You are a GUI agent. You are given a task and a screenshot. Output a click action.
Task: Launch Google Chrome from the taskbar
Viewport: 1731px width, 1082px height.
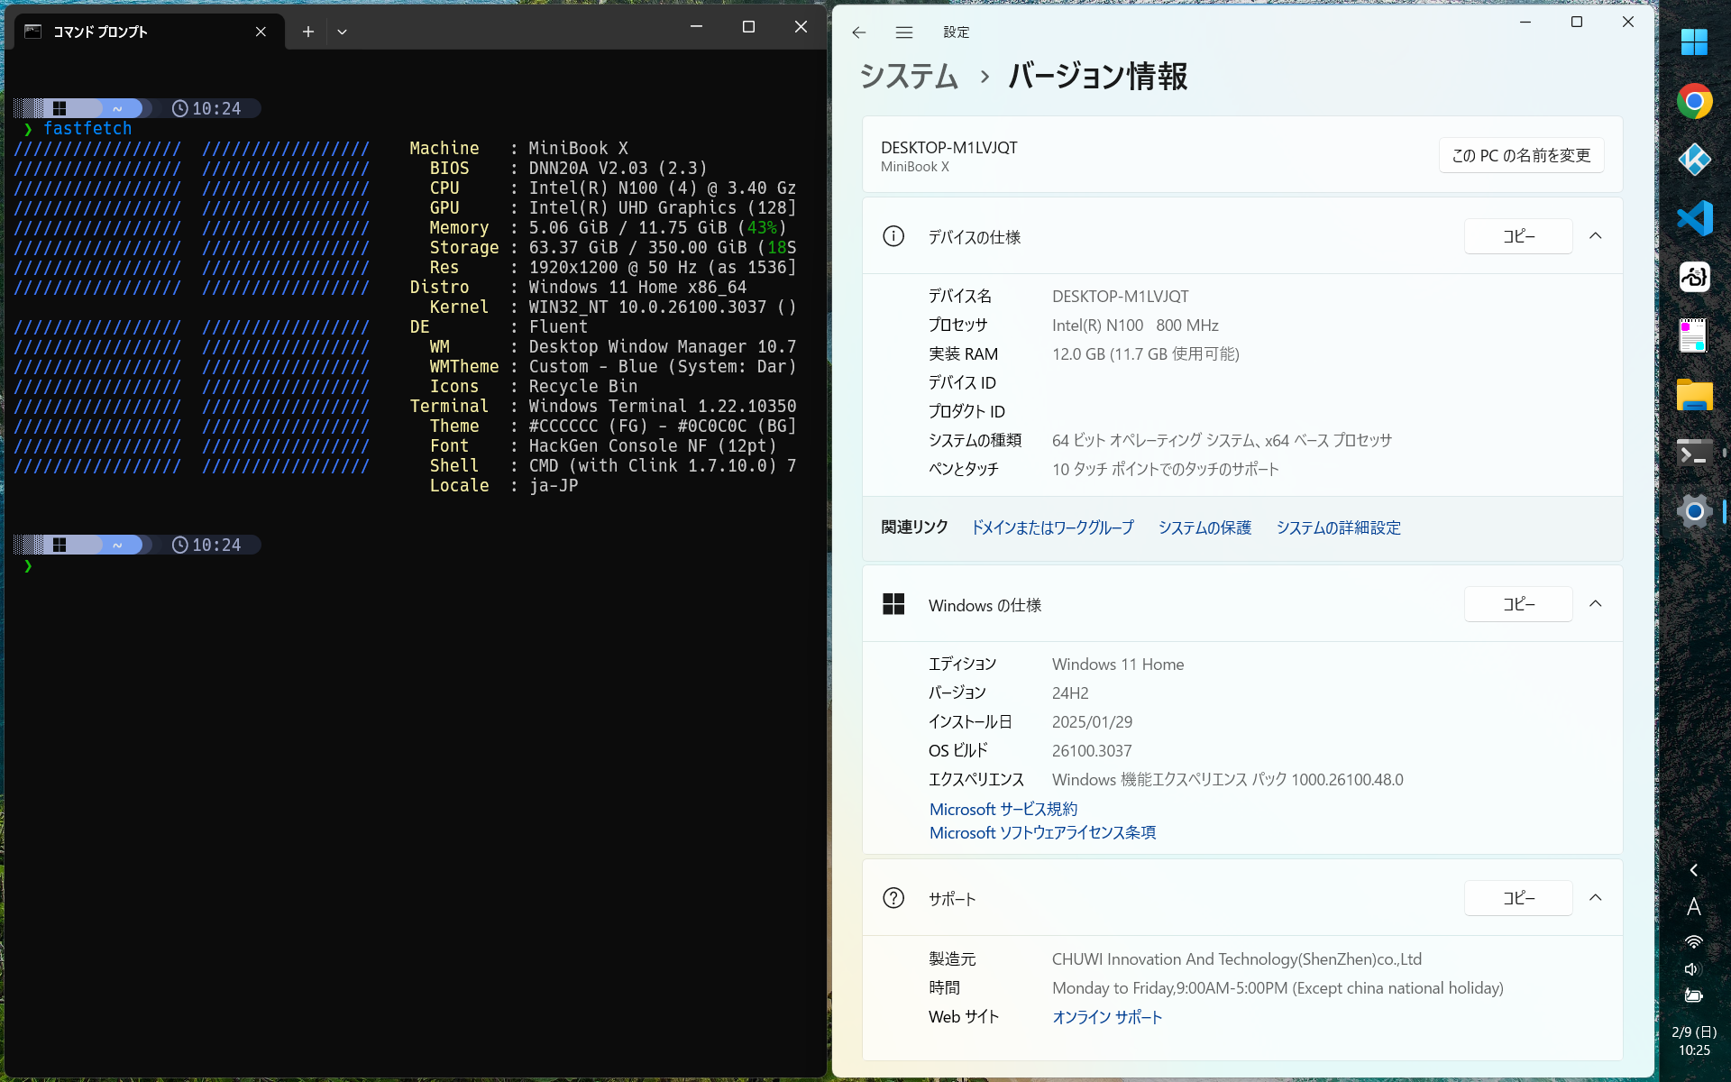tap(1694, 101)
